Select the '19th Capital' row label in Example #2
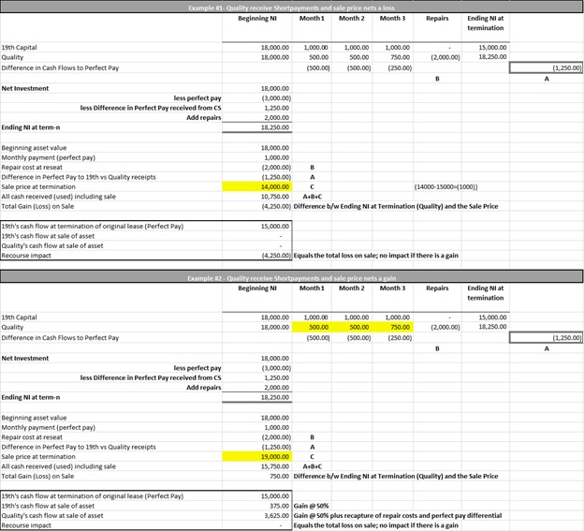This screenshot has width=584, height=531. click(x=20, y=317)
